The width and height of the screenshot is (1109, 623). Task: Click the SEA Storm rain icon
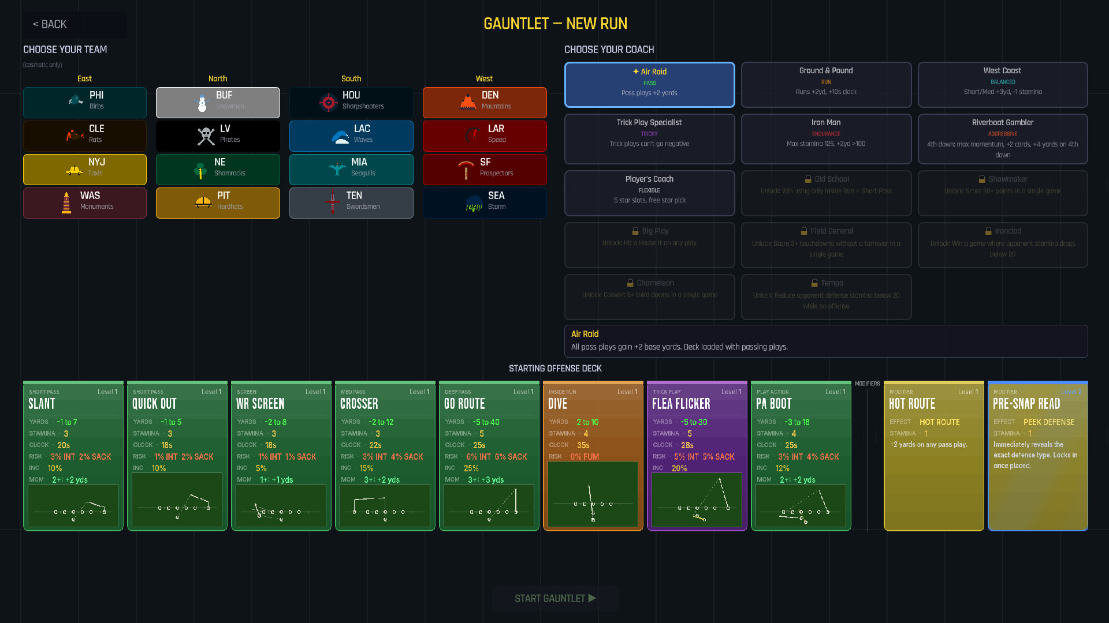pyautogui.click(x=474, y=203)
